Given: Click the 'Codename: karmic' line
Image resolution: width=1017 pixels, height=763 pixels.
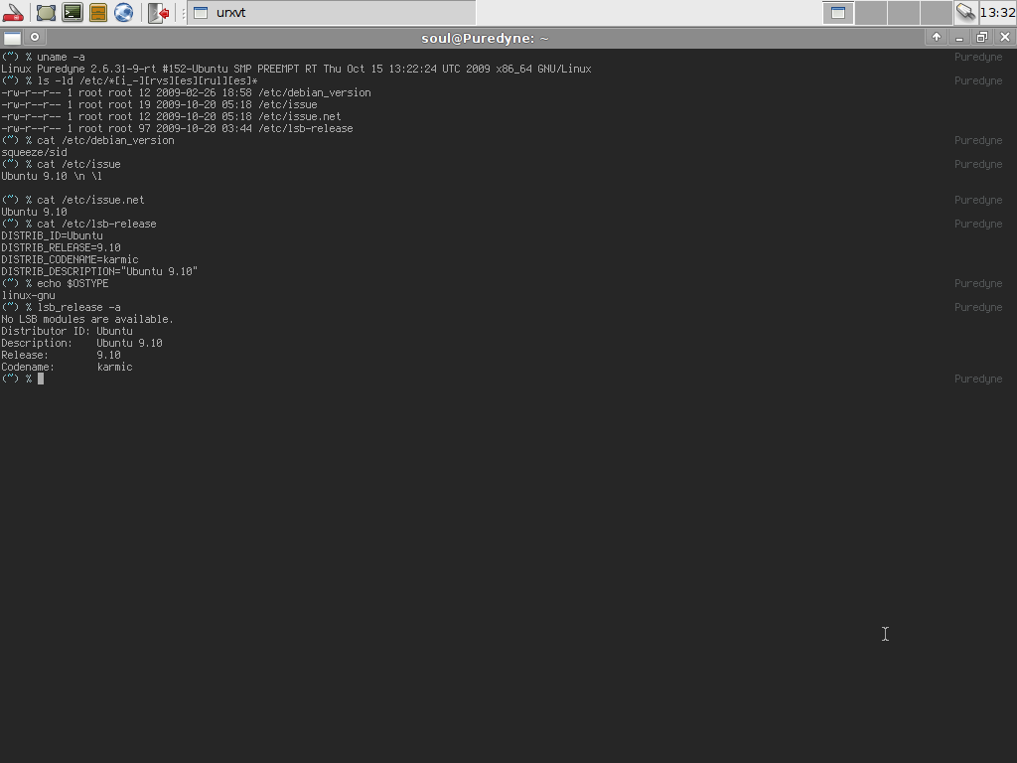Looking at the screenshot, I should (x=67, y=368).
